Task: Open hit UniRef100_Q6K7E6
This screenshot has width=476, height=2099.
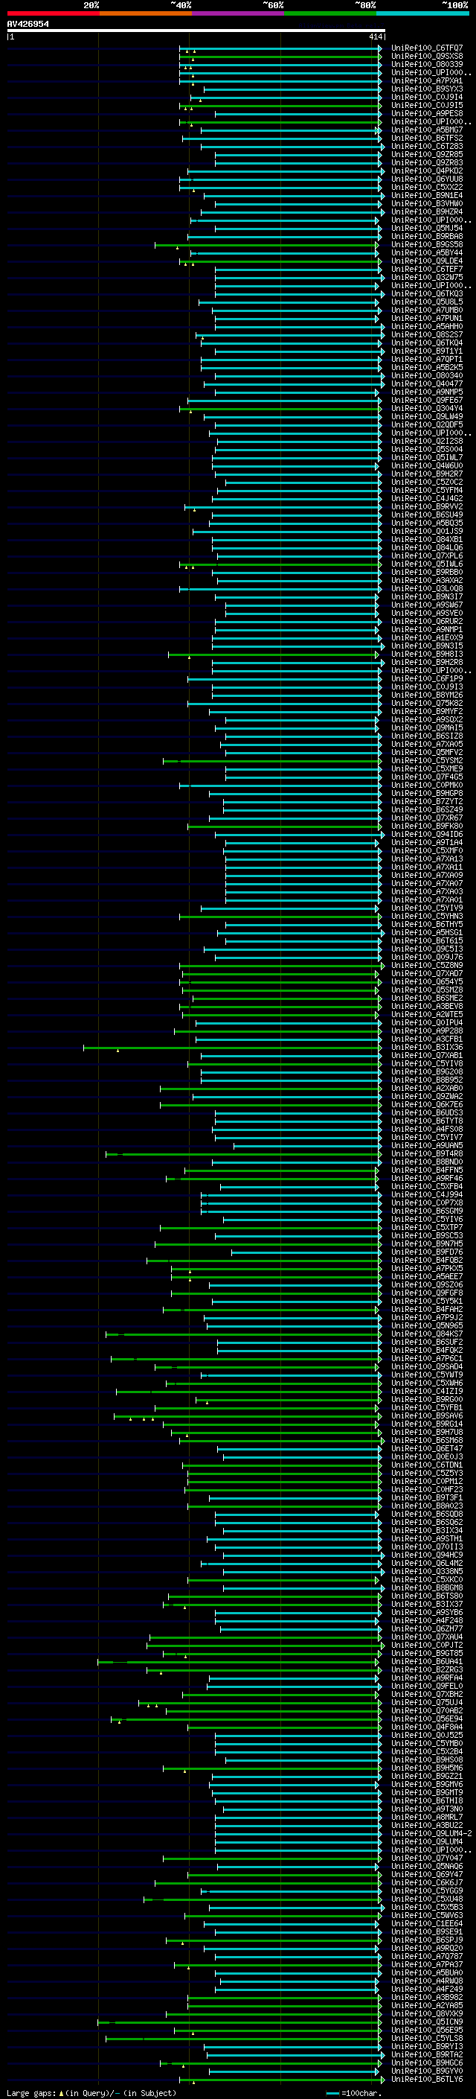Action: [426, 1105]
